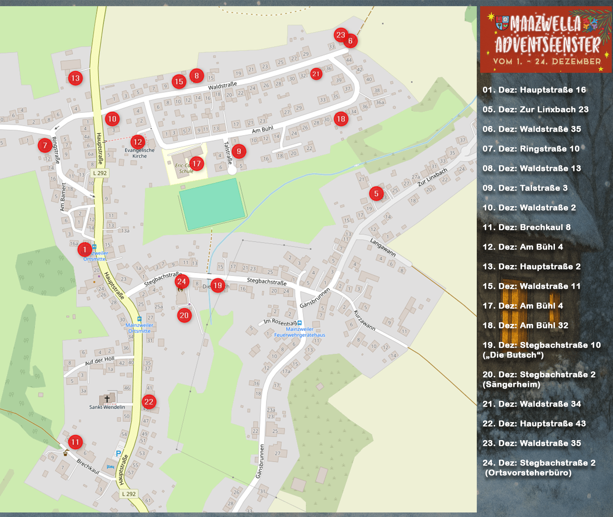
Task: Select red marker 7 on Ringstraße
Action: coord(45,145)
